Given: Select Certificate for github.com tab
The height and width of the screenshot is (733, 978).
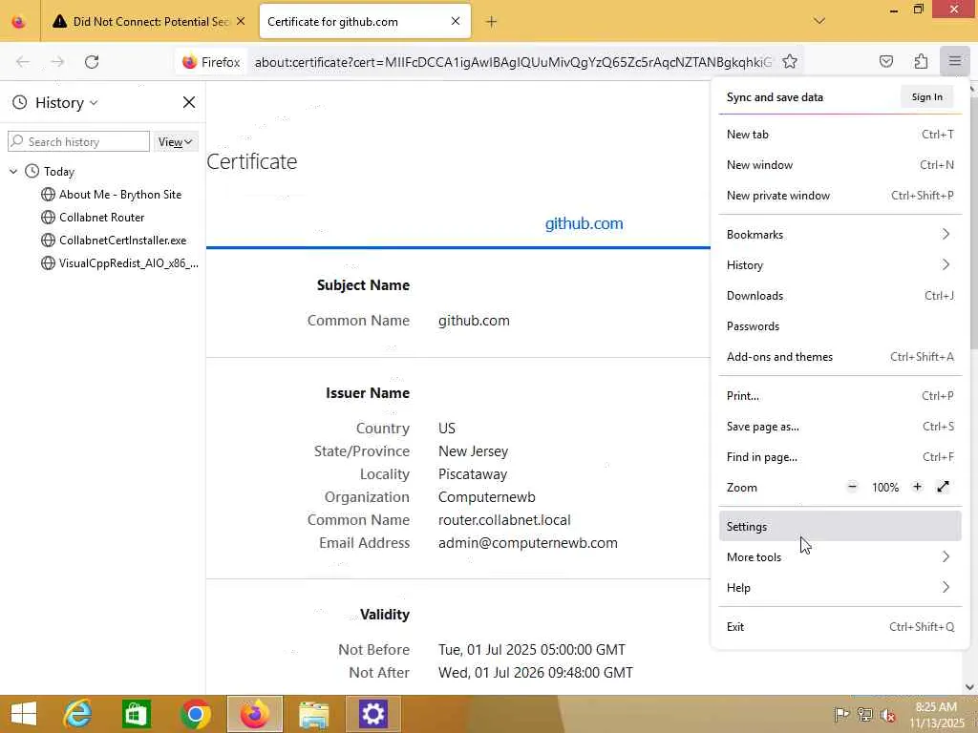Looking at the screenshot, I should (365, 22).
